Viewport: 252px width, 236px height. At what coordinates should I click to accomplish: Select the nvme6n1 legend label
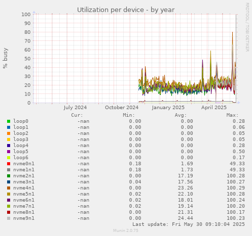24,200
